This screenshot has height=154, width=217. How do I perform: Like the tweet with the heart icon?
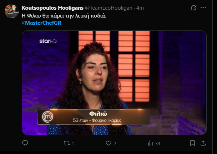pos(108,143)
